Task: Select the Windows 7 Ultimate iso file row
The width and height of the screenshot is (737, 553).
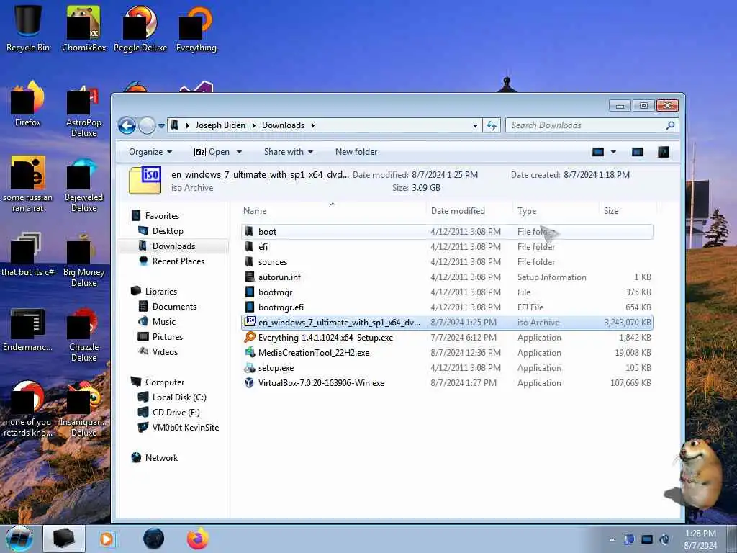Action: point(446,323)
